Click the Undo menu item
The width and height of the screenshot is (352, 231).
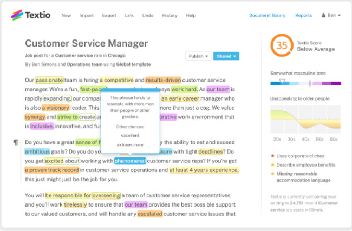(x=147, y=15)
